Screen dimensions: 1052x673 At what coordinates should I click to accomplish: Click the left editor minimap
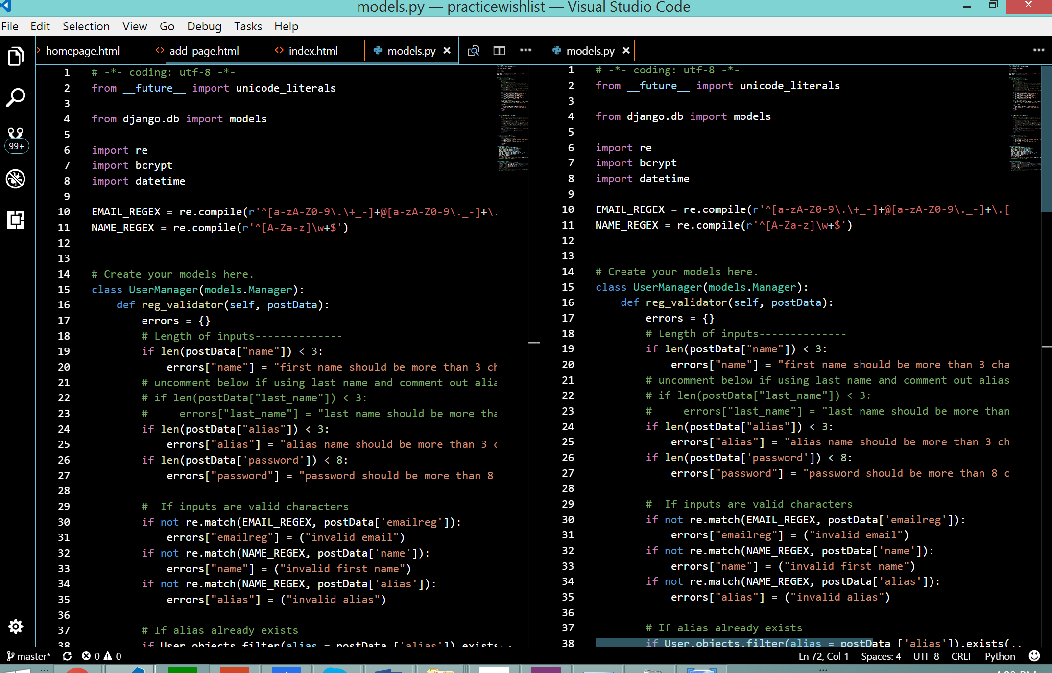click(x=513, y=117)
